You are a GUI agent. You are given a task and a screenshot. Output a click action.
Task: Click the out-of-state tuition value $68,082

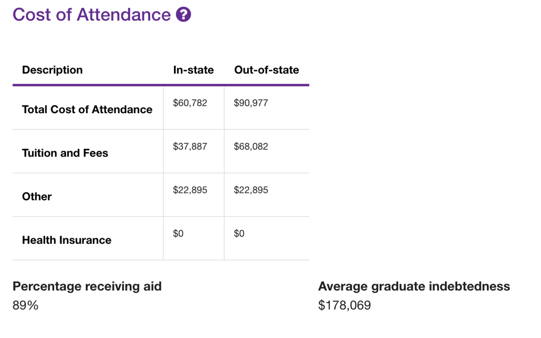pos(251,146)
